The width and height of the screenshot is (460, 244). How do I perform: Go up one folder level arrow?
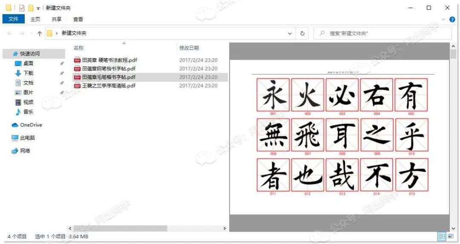[40, 34]
